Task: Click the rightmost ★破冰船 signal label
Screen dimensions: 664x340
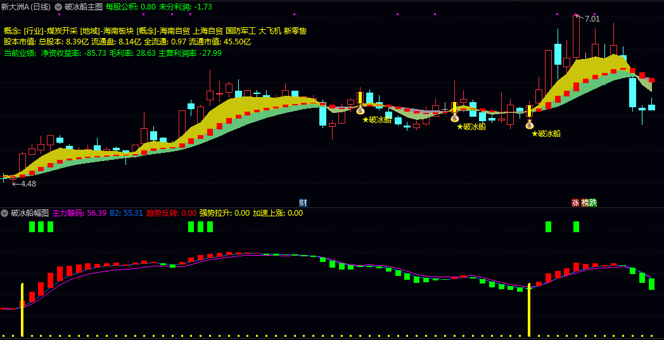Action: pos(546,134)
